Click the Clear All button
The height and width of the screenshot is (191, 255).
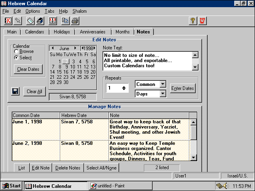pyautogui.click(x=35, y=92)
